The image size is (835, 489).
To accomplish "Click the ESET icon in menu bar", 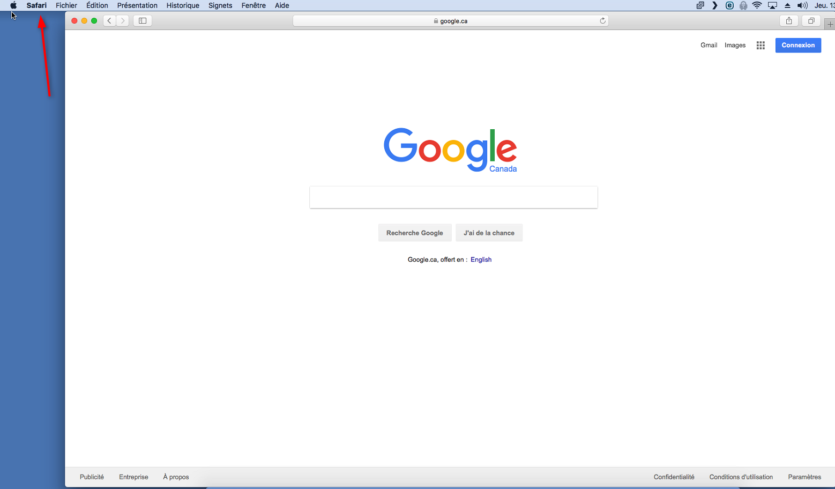I will (x=729, y=5).
